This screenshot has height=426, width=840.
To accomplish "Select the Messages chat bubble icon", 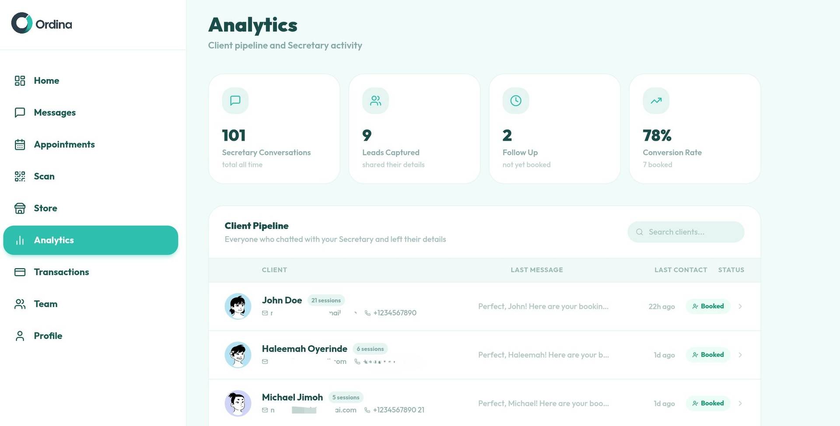I will tap(20, 112).
